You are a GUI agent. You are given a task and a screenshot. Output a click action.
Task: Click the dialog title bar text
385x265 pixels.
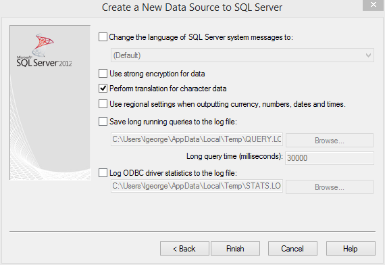pos(192,7)
